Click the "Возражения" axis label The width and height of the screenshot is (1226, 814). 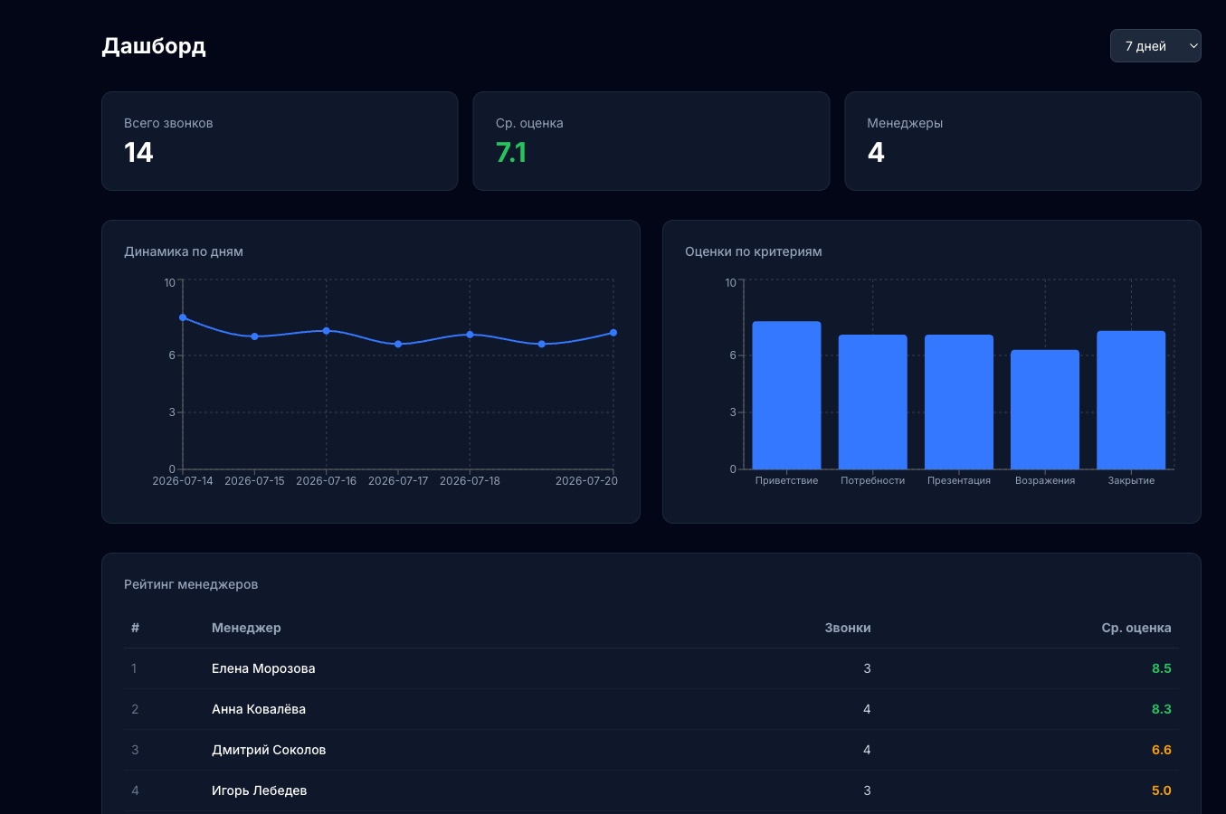[x=1045, y=481]
